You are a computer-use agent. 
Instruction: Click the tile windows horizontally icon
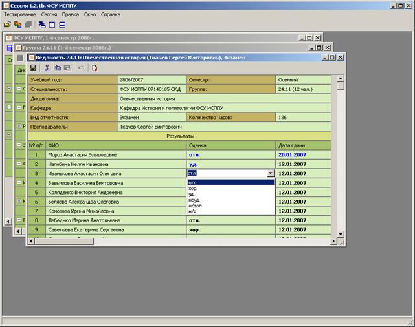tap(62, 25)
